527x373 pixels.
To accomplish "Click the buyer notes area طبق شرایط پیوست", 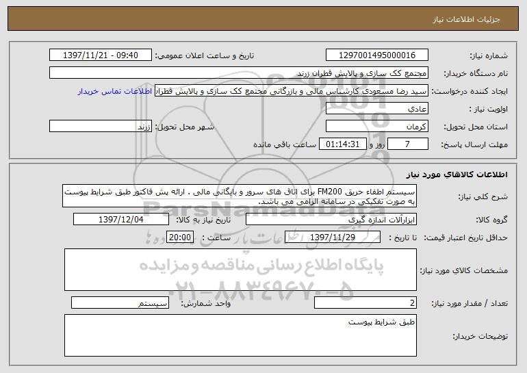I will 240,335.
